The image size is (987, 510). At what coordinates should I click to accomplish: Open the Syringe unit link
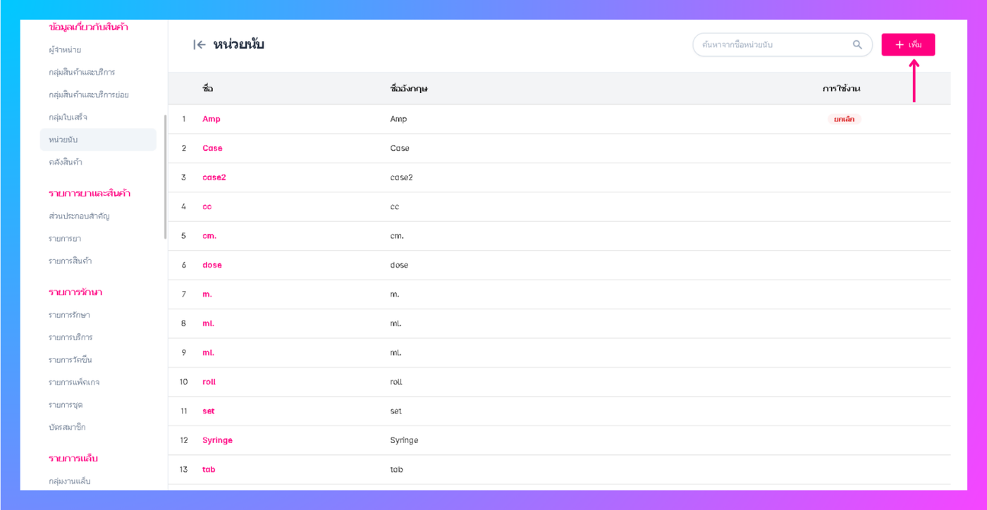[217, 440]
